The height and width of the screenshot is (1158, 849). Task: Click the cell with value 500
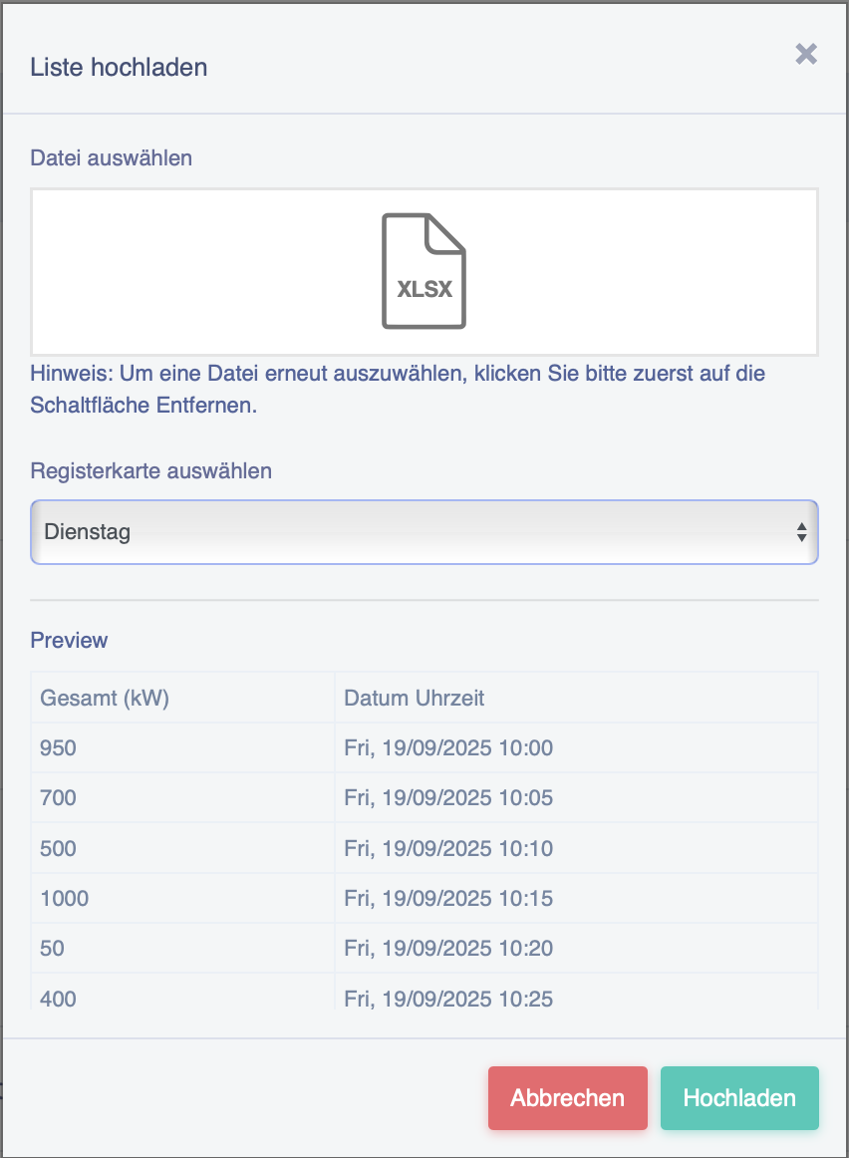point(182,848)
